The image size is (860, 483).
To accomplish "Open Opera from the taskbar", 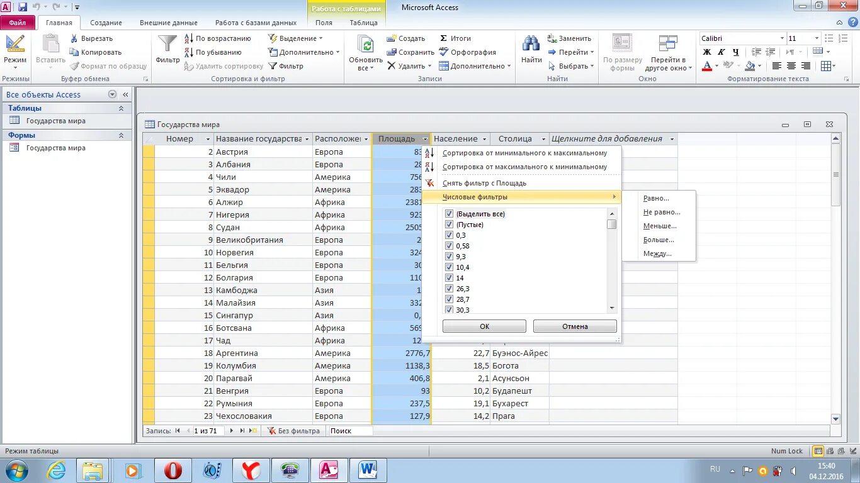I will click(x=173, y=470).
